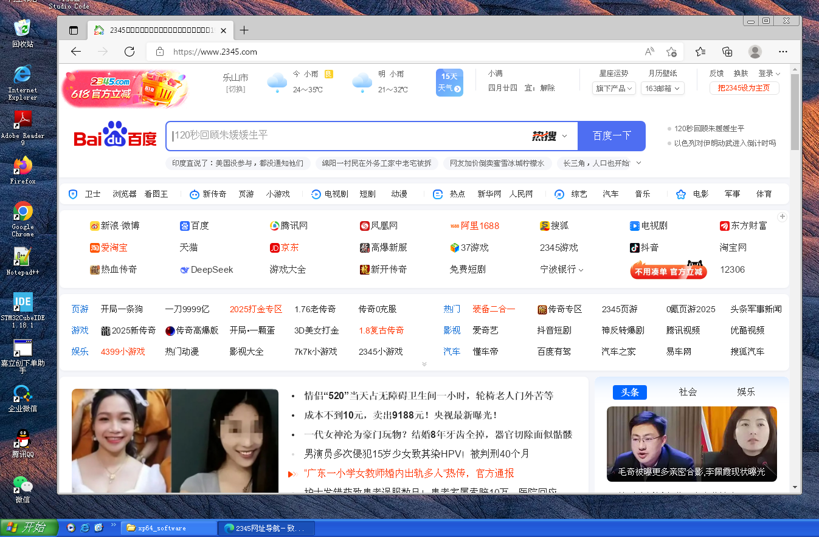The width and height of the screenshot is (819, 537).
Task: Open the 热点 navigation item
Action: point(457,194)
